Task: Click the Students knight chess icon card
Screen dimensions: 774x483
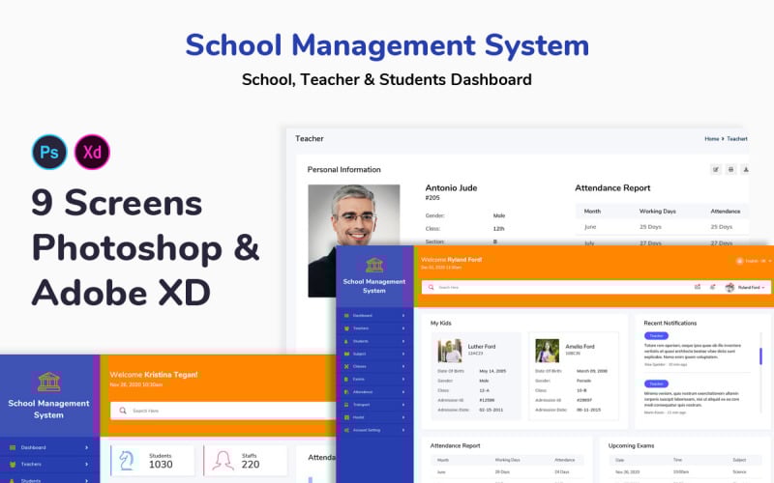Action: pos(125,460)
